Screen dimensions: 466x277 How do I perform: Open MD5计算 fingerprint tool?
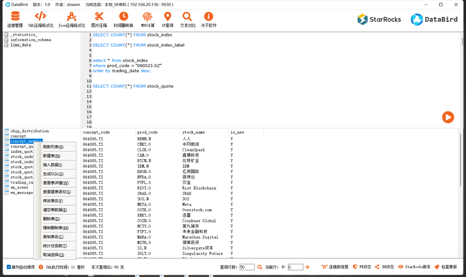[x=147, y=20]
